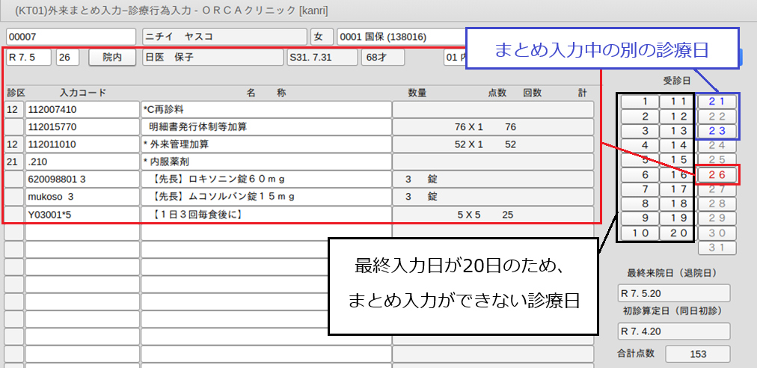Viewport: 757px width, 368px height.
Task: Select the Y03001*5 input code cell
Action: (82, 215)
